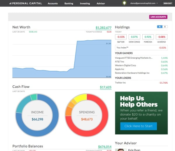Click the Kyle Ryan advisor name
175x151 pixels.
[x=134, y=150]
